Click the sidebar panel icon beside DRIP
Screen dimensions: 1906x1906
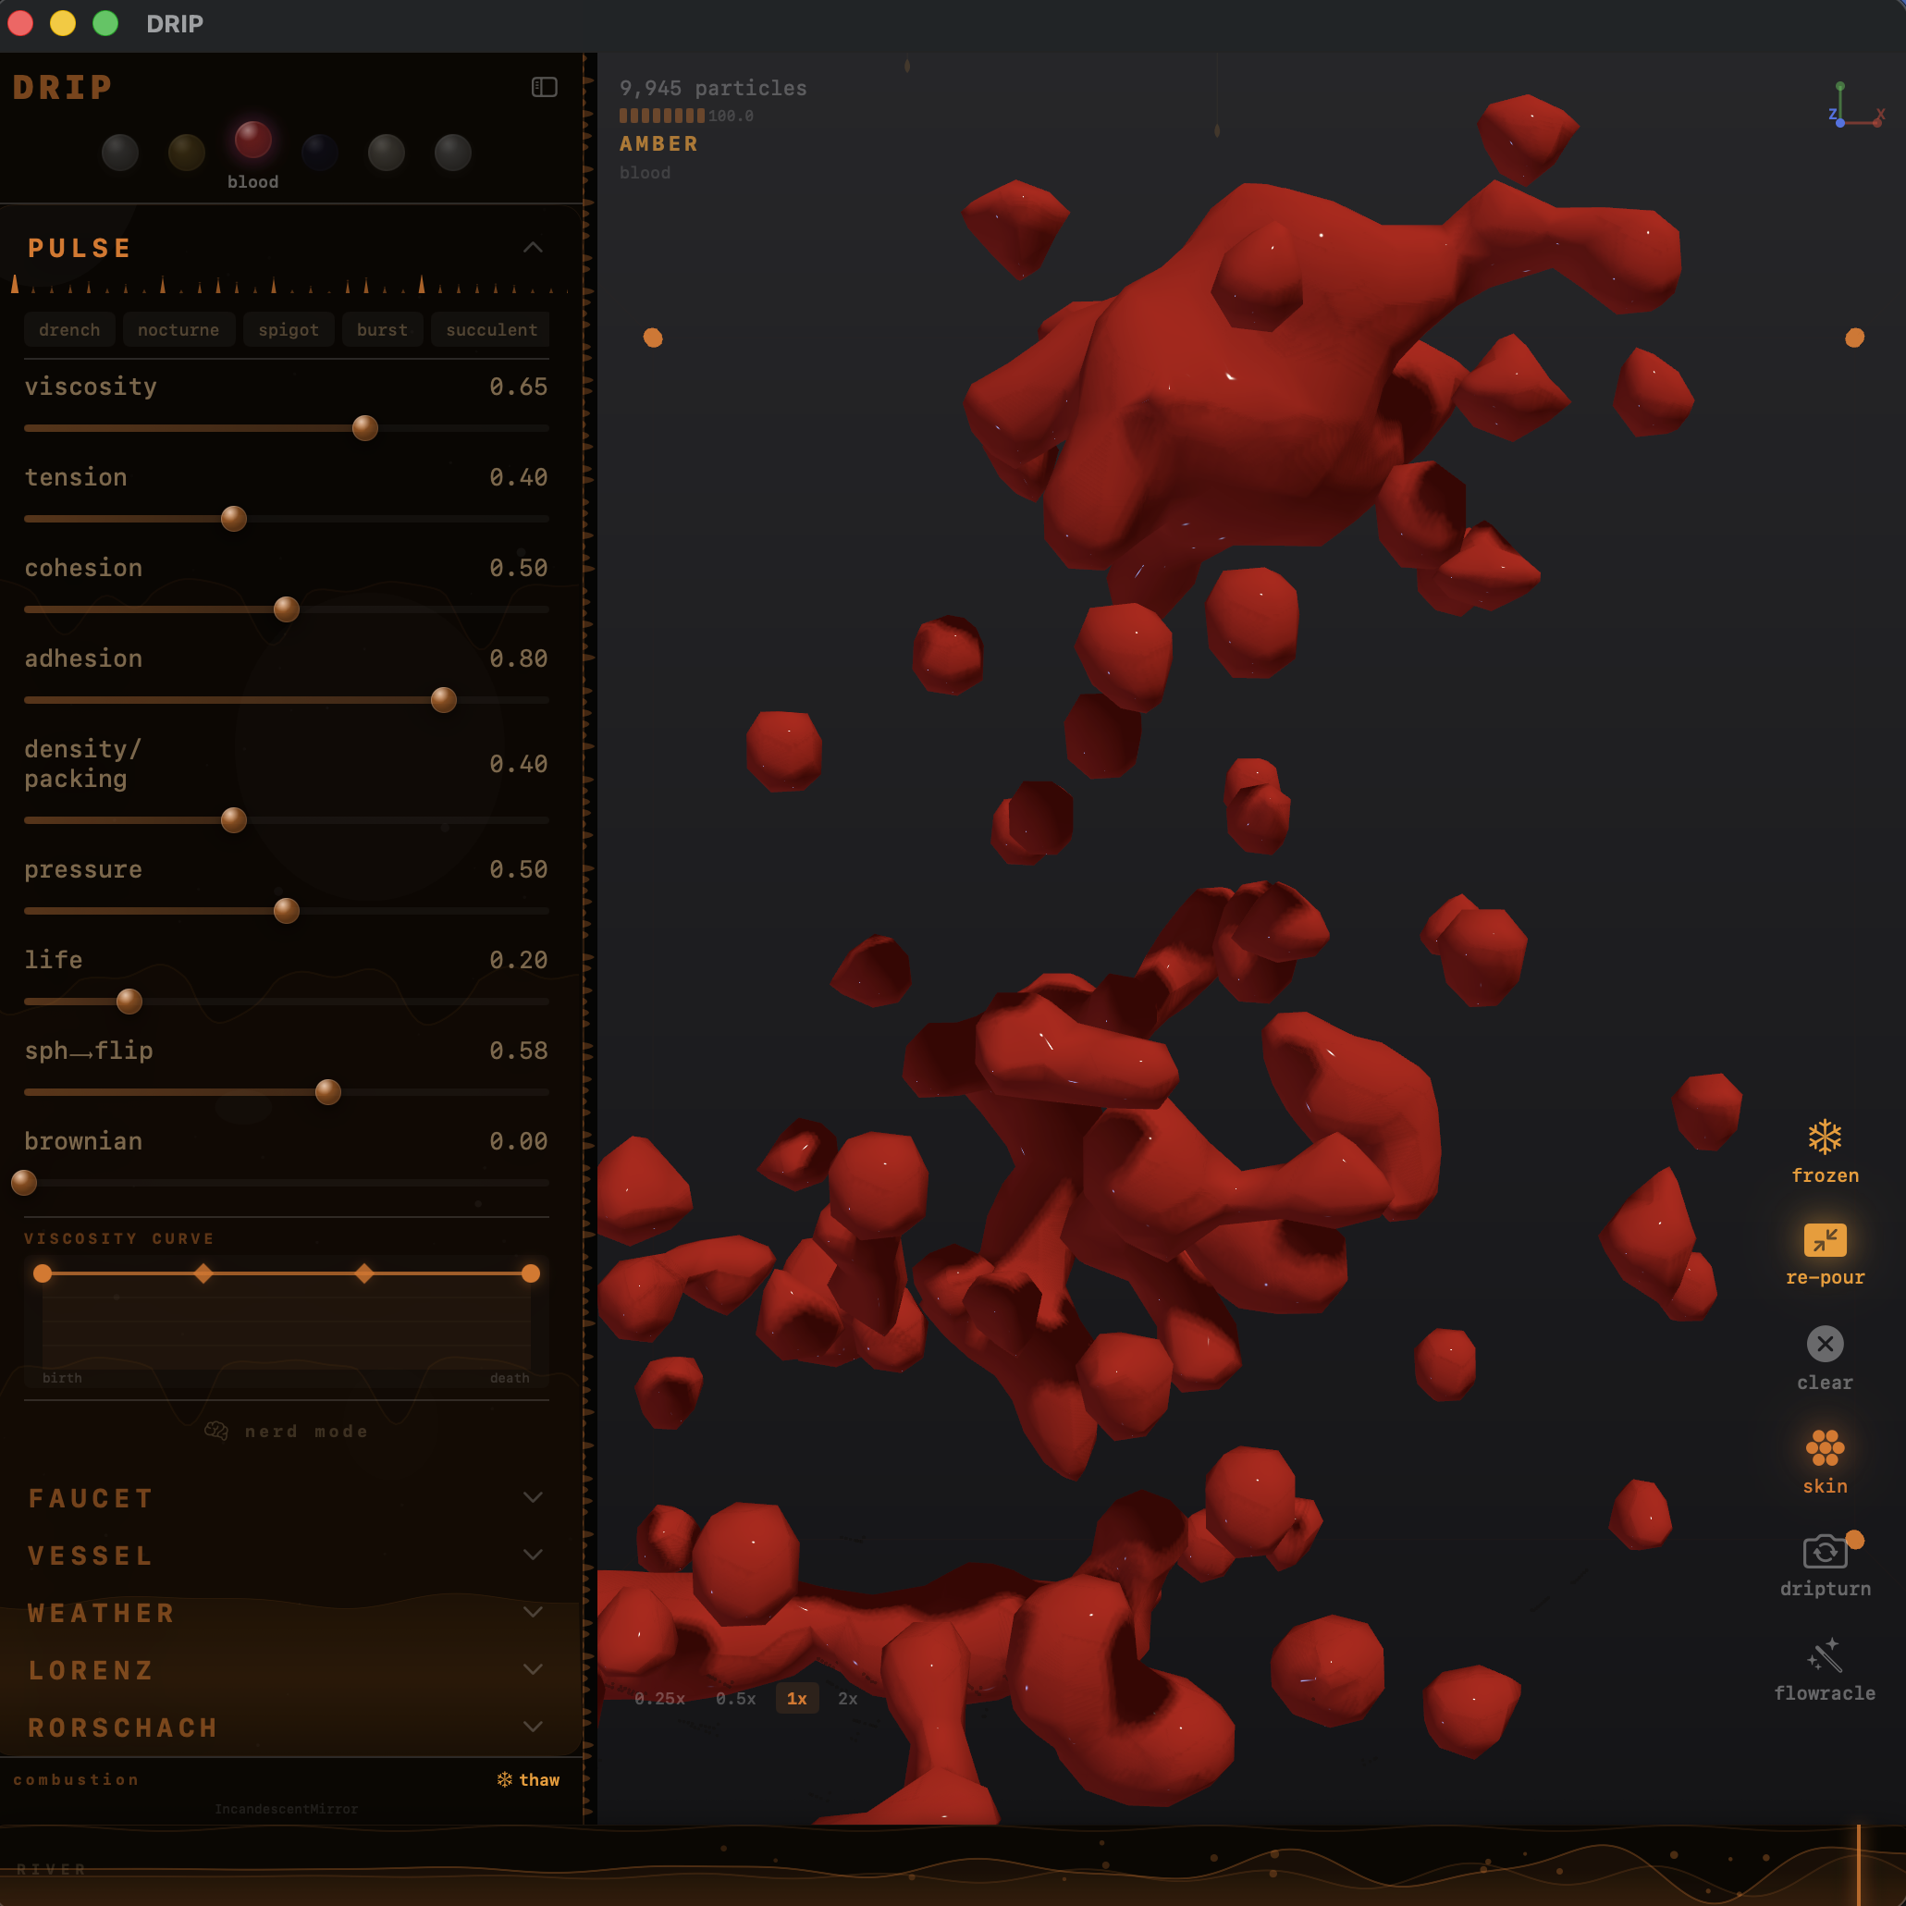(x=544, y=87)
